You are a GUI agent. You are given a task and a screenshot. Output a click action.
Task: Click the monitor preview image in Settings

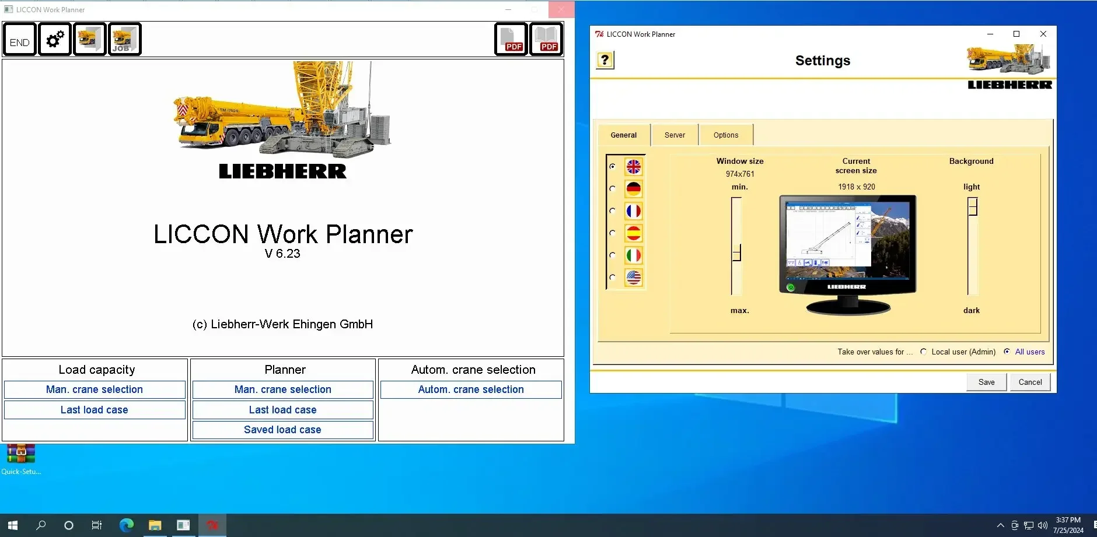[x=848, y=255]
